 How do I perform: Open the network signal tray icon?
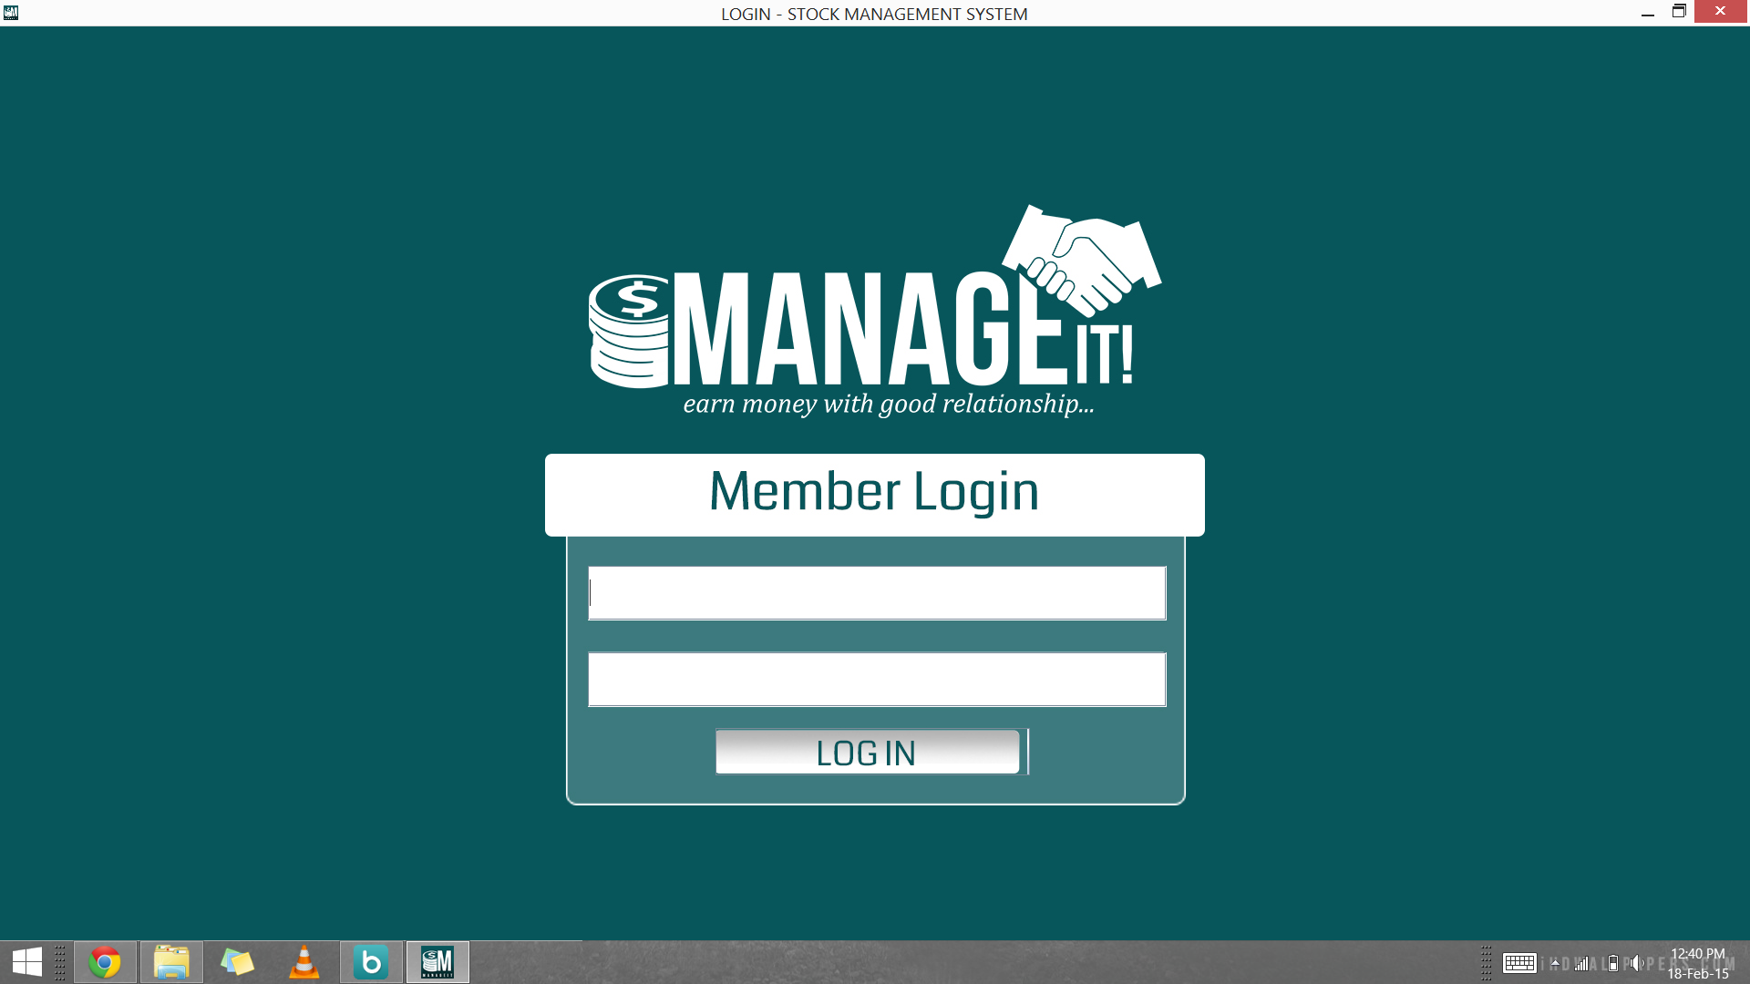1582,963
